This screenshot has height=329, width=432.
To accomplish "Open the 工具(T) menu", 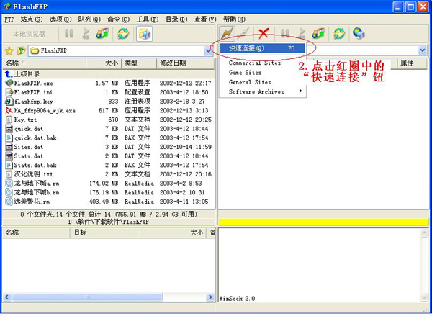I will point(147,19).
